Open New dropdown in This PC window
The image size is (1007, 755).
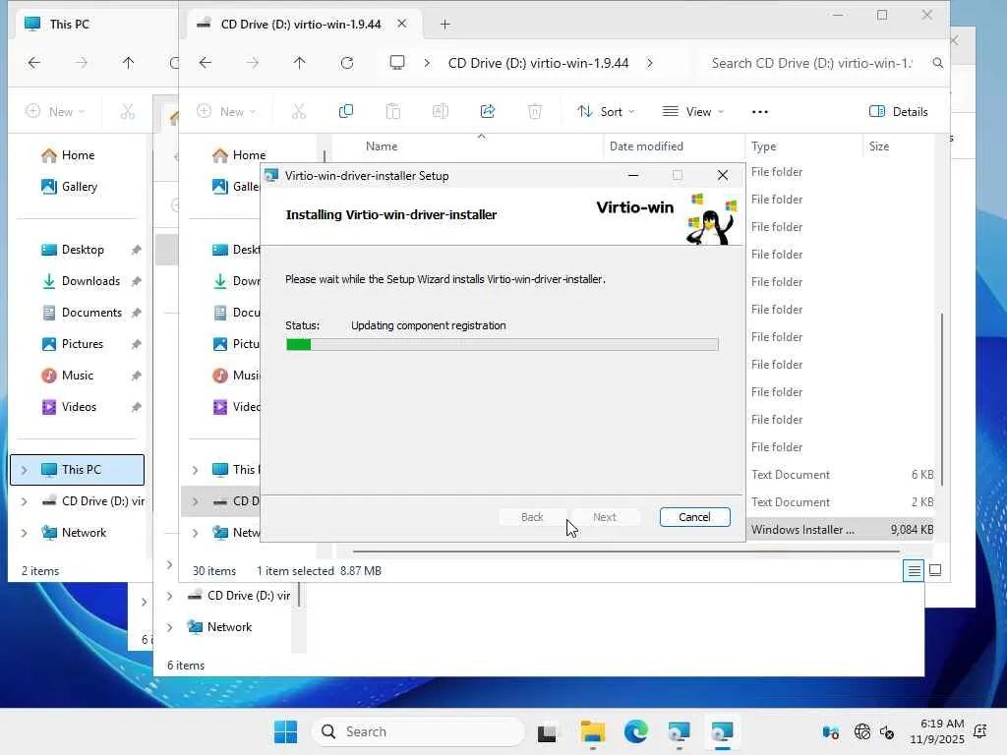pos(55,111)
